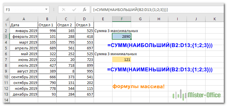Click the cell with value 995

coord(84,71)
